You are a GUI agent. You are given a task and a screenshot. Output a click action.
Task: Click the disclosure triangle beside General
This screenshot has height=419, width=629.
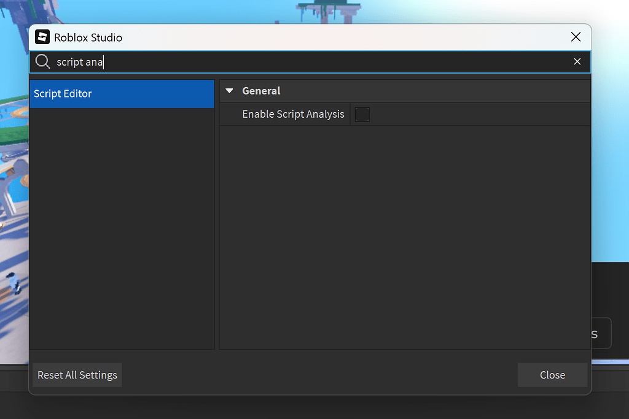coord(229,90)
